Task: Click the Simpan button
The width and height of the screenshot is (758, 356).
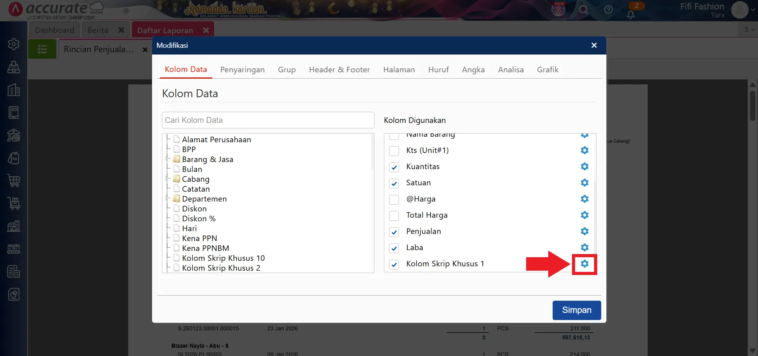Action: click(x=576, y=310)
